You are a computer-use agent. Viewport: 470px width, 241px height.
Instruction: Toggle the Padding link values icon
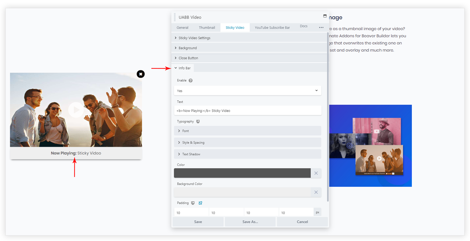click(x=200, y=203)
